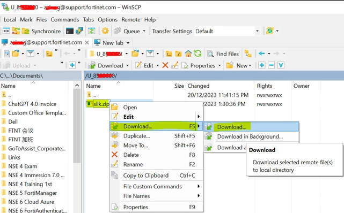Click the Synchronize button
Screen dimensions: 344x213
coord(41,31)
